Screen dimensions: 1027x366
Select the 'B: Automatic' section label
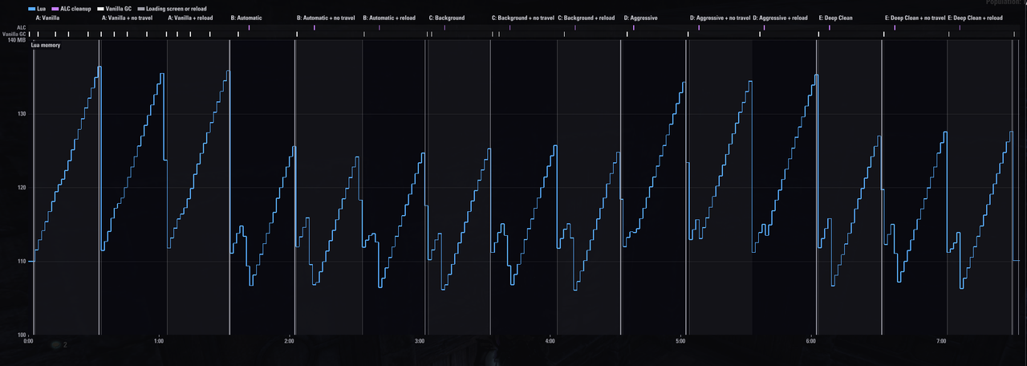pyautogui.click(x=246, y=17)
